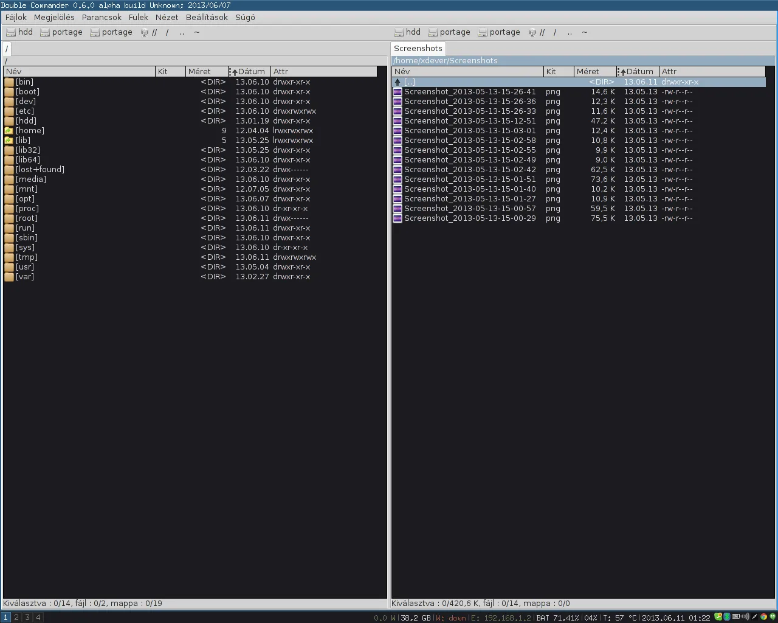The image size is (778, 623).
Task: Click the /home/xdever/Screenshots path bar
Action: 583,61
